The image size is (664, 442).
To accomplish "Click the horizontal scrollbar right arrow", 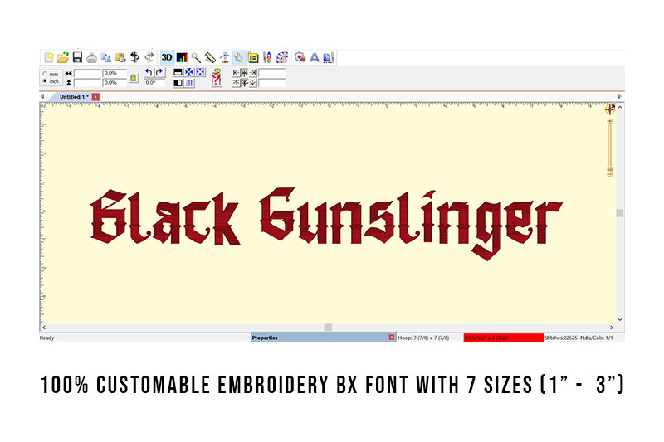I will click(611, 328).
